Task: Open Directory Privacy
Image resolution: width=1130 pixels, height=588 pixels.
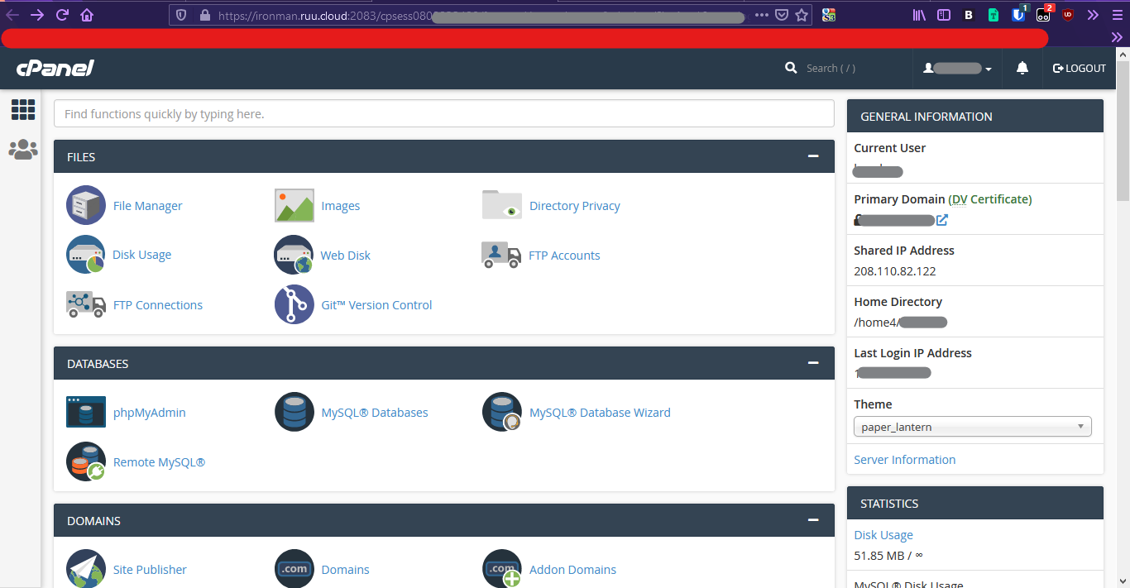Action: click(x=574, y=206)
